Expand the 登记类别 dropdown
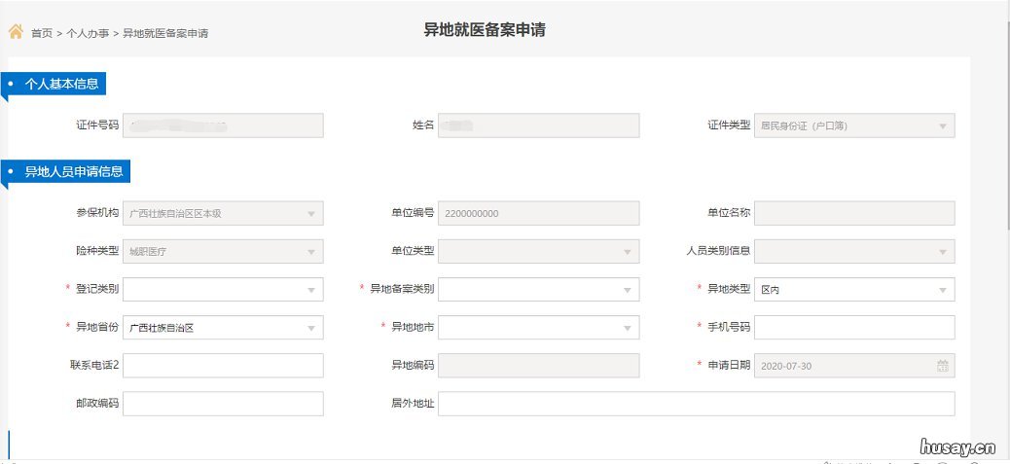1010x464 pixels. (x=223, y=290)
